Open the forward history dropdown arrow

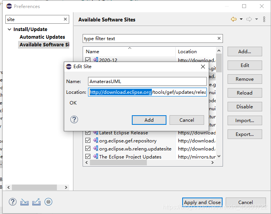[x=256, y=19]
